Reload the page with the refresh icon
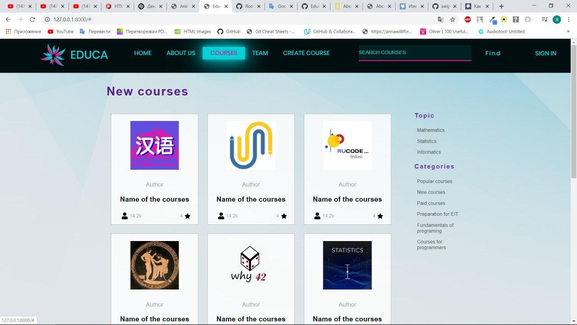Viewport: 577px width, 325px height. coord(32,19)
